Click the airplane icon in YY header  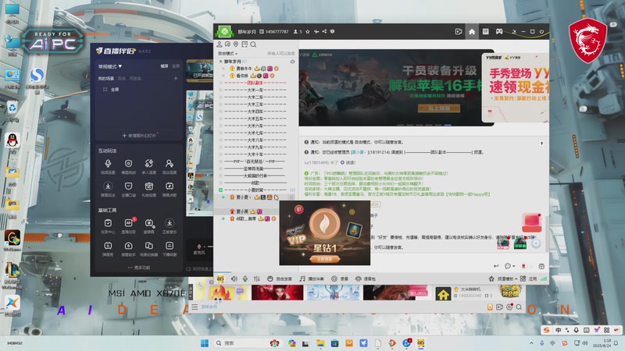[316, 31]
